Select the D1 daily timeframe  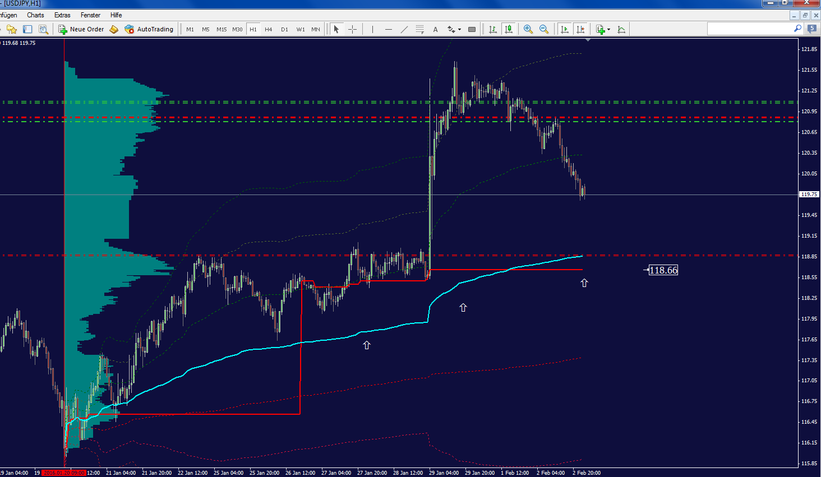[x=284, y=29]
